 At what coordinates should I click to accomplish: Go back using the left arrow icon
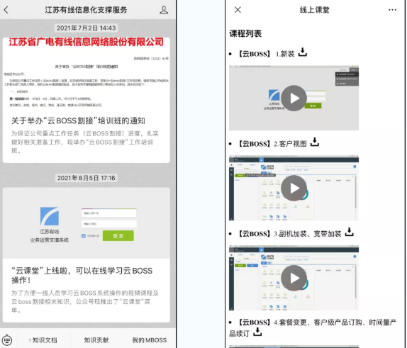[6, 10]
